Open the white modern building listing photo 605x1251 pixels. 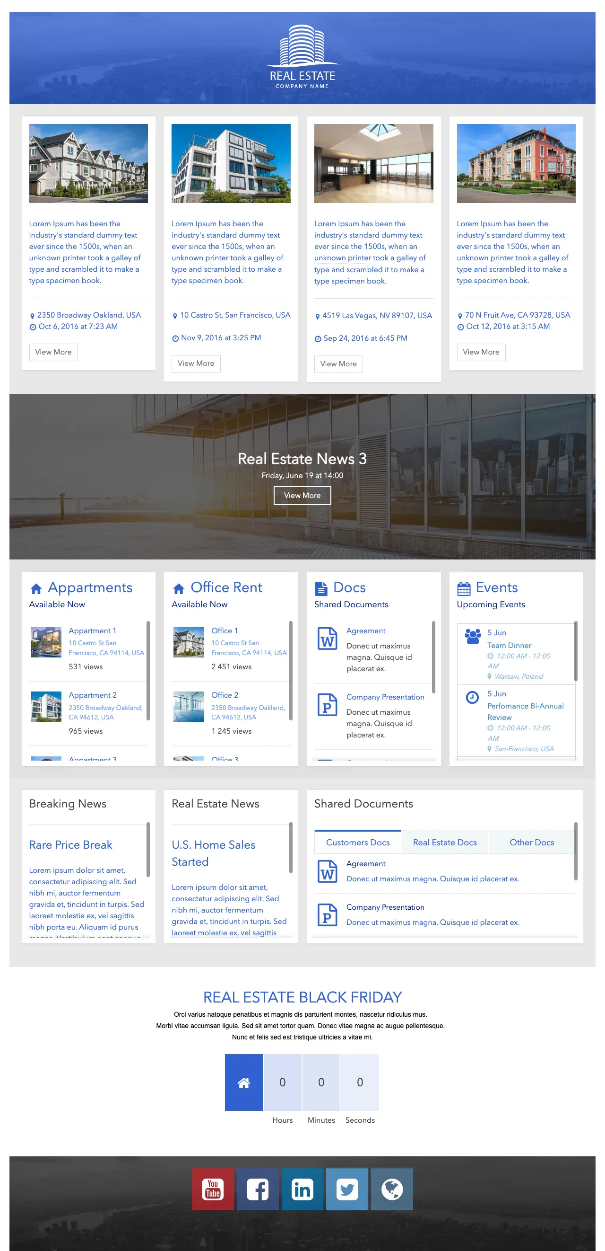231,163
